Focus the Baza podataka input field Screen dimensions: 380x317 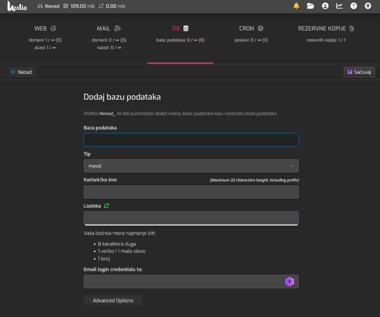[191, 140]
